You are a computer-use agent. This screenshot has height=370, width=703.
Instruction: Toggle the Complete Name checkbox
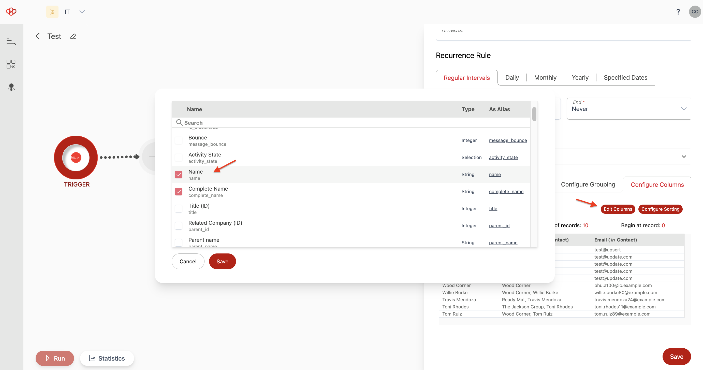click(179, 192)
